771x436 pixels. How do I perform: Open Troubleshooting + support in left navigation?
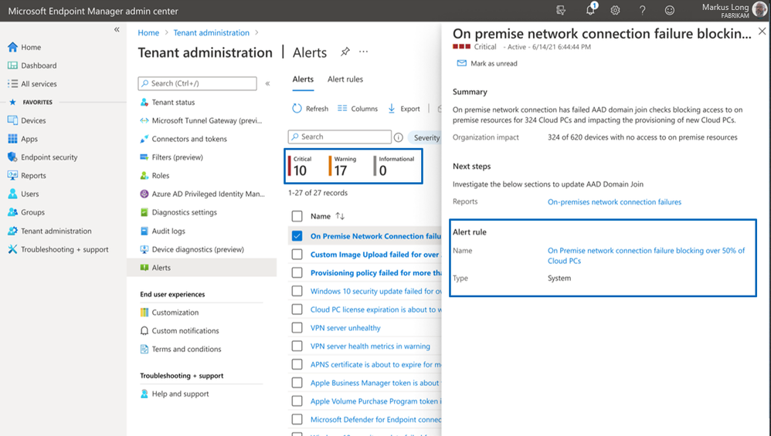click(58, 249)
